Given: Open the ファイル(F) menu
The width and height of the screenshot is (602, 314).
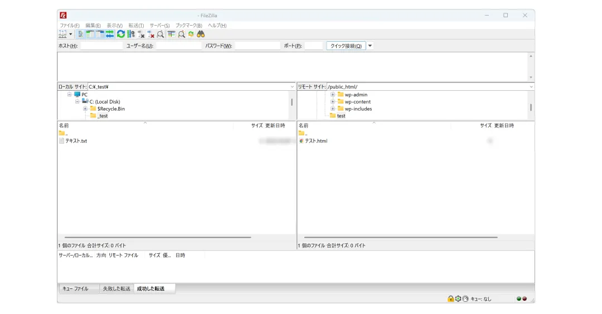Looking at the screenshot, I should (70, 25).
